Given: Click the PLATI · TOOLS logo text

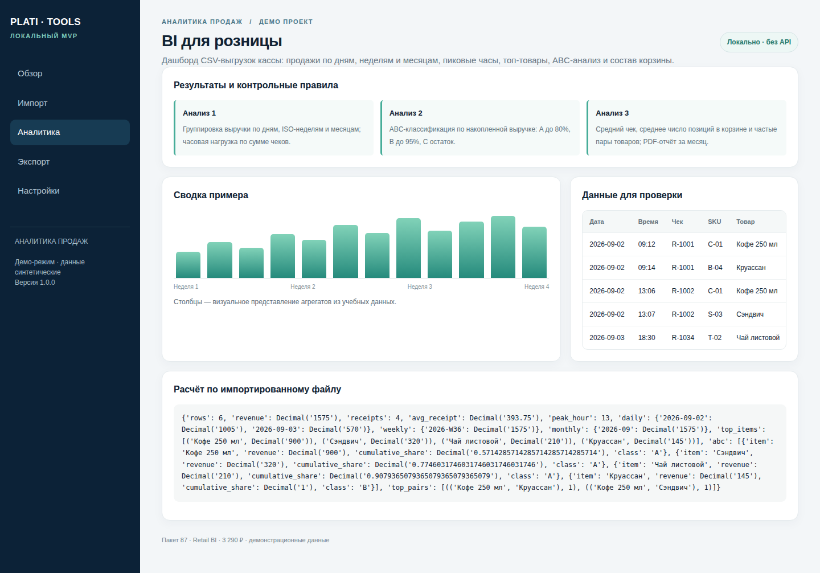Looking at the screenshot, I should pyautogui.click(x=46, y=22).
